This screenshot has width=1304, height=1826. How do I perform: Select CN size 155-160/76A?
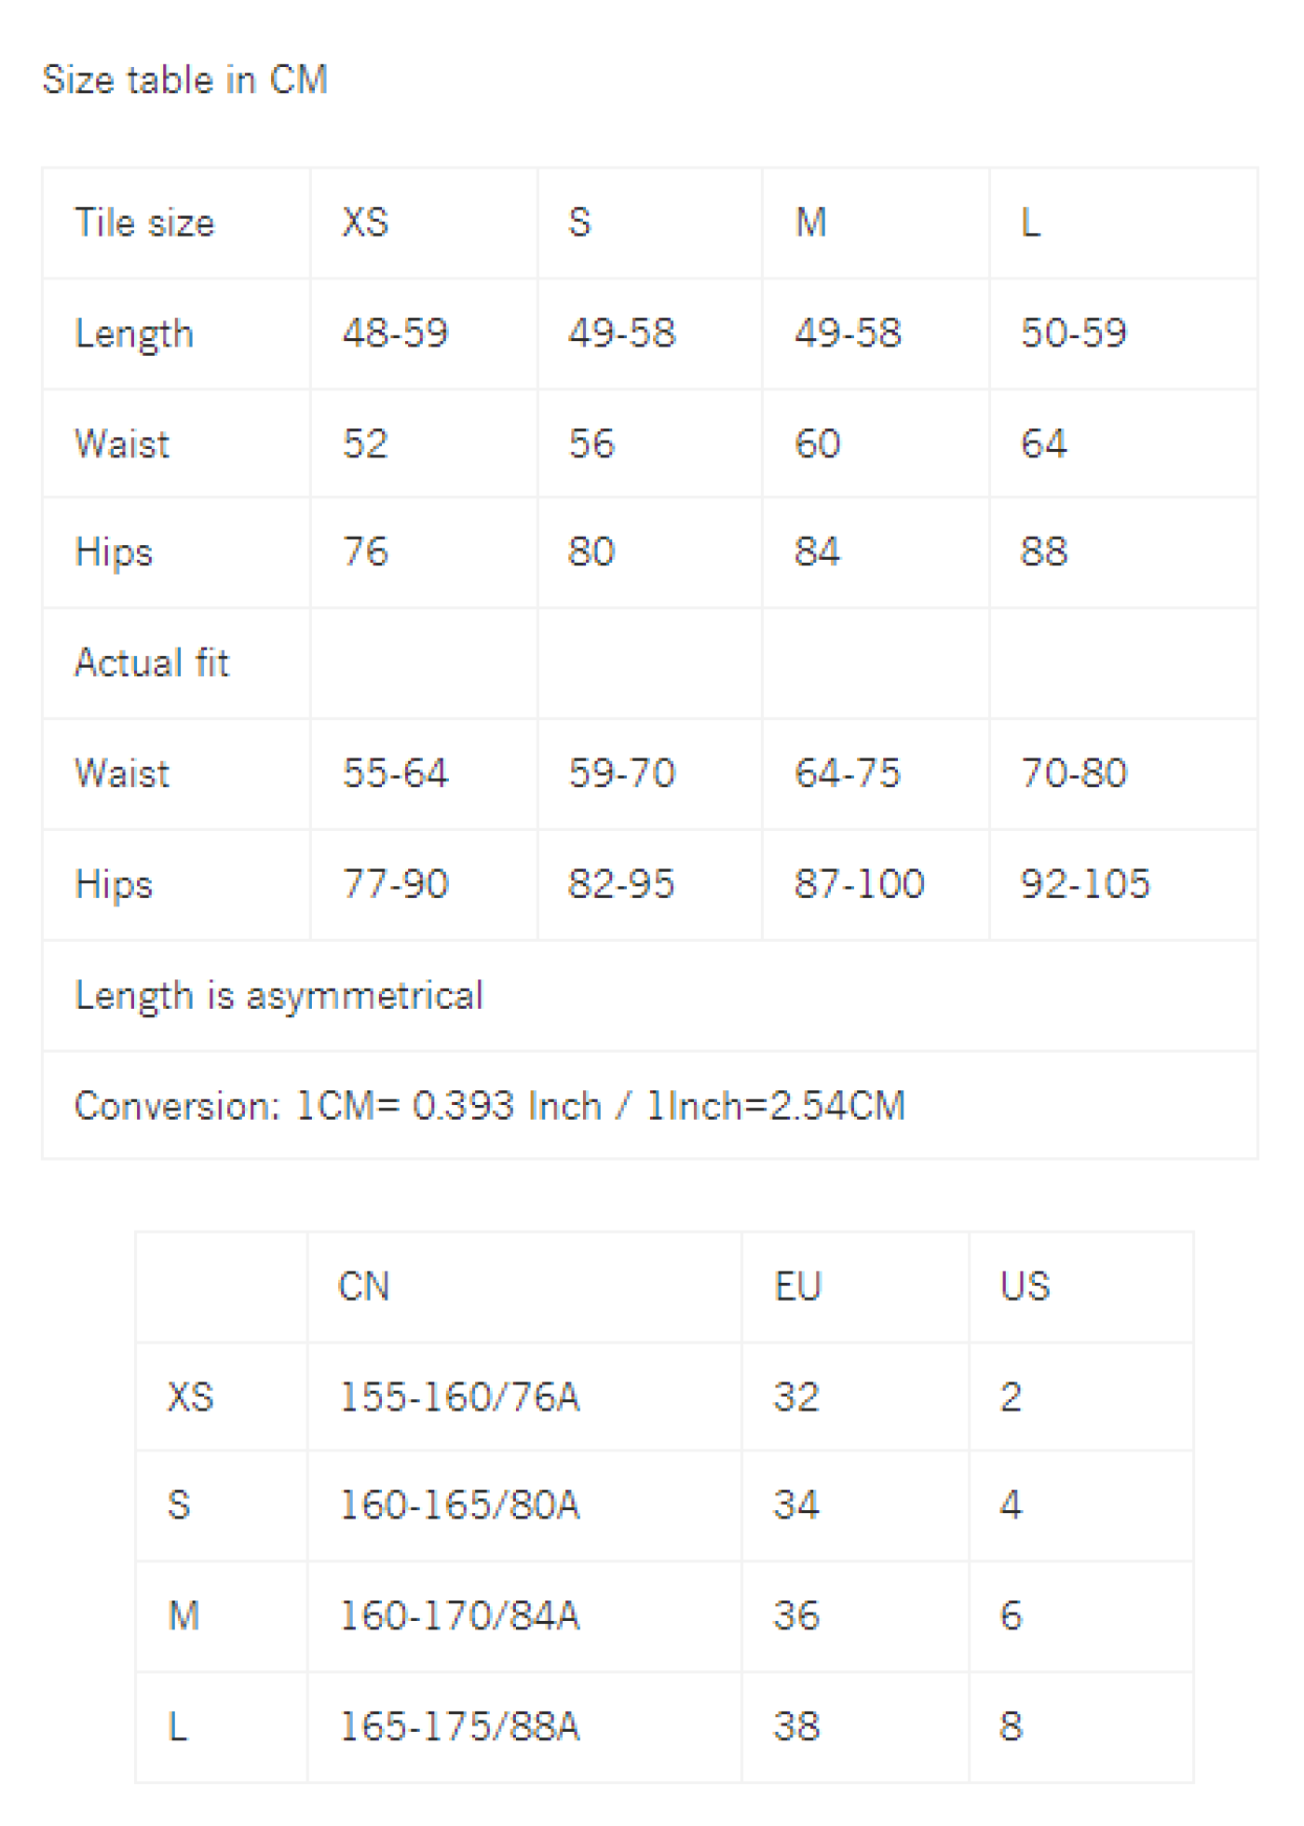click(459, 1397)
